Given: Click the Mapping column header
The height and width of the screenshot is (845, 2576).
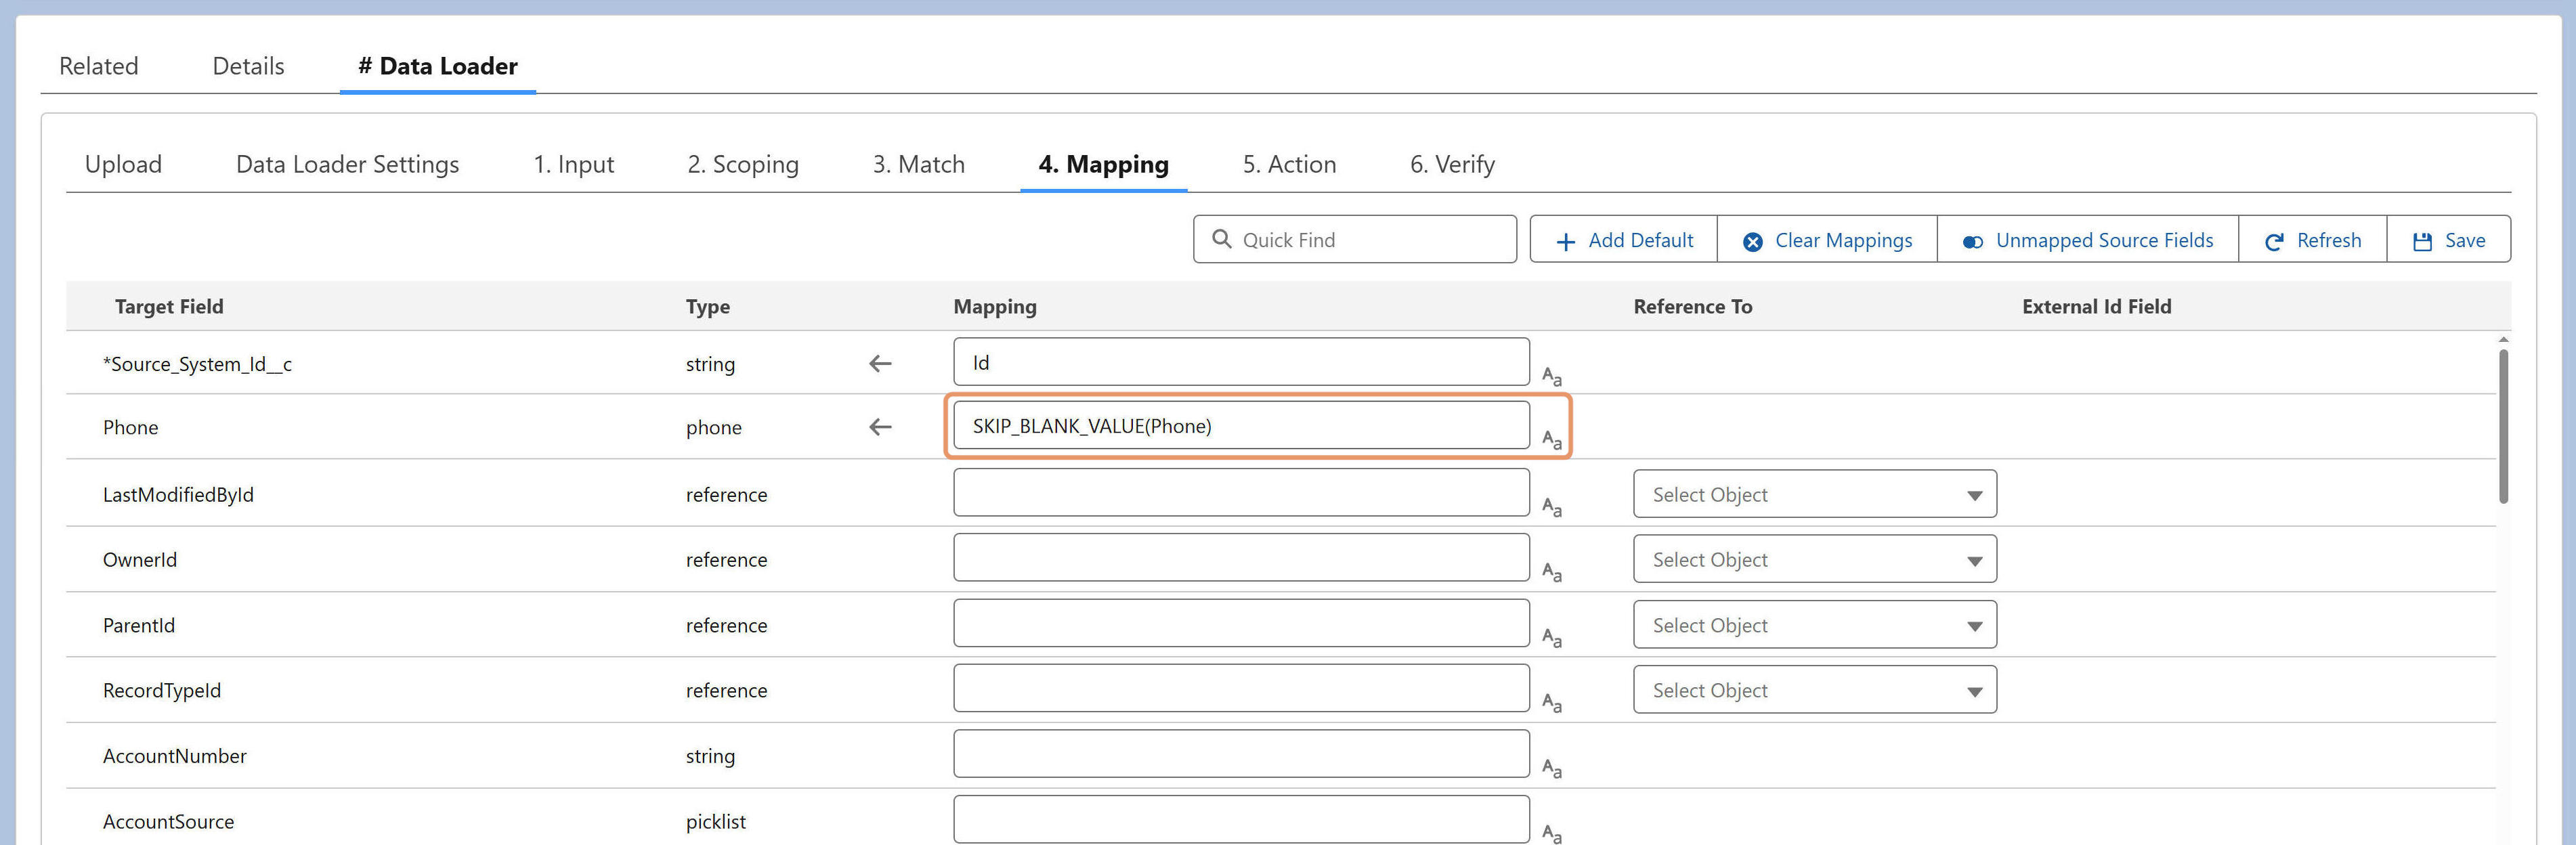Looking at the screenshot, I should pos(995,307).
